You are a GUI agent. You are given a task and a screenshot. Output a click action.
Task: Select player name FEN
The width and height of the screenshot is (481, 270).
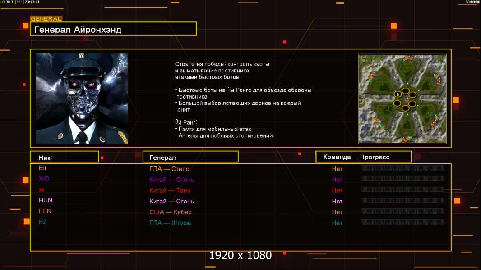(45, 211)
